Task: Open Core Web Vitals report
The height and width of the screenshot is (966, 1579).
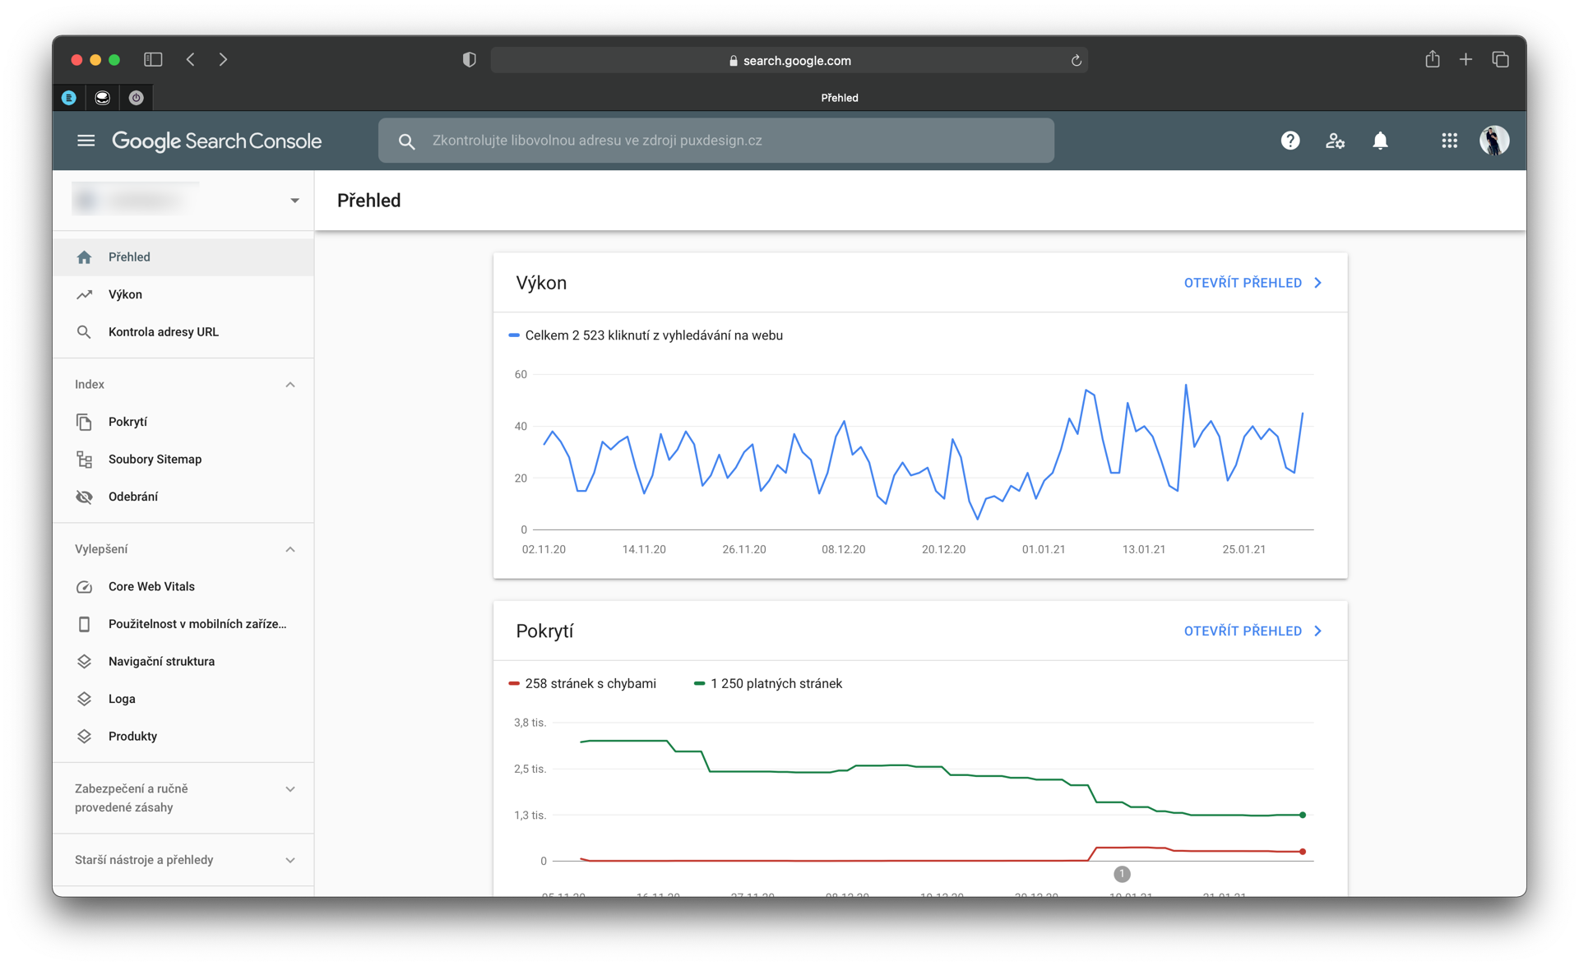Action: pos(151,586)
